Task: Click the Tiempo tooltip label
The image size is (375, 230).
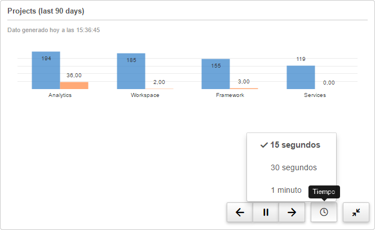Action: (324, 192)
